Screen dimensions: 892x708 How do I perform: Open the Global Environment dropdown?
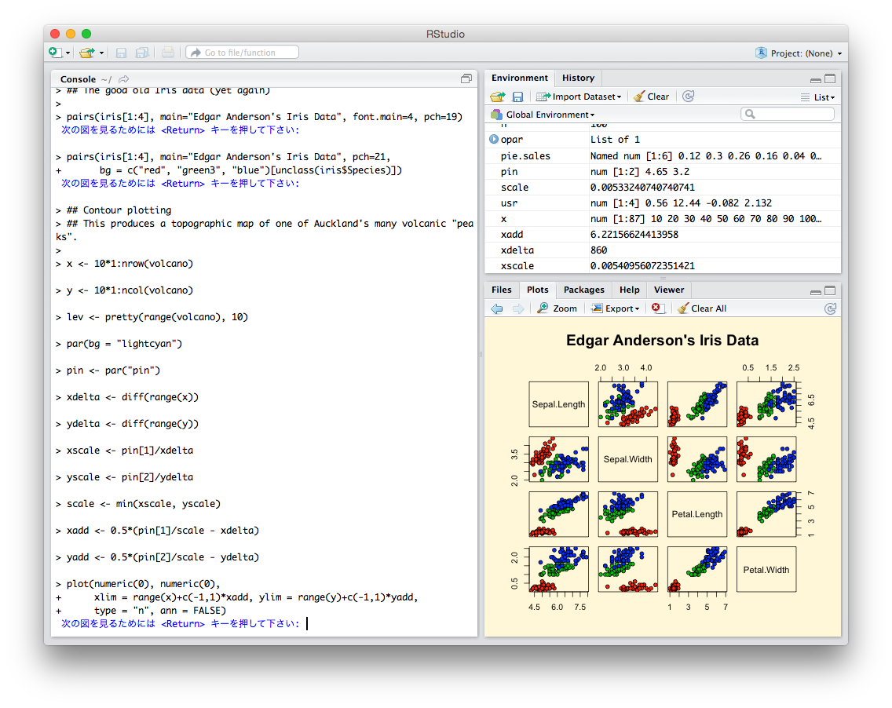coord(543,115)
